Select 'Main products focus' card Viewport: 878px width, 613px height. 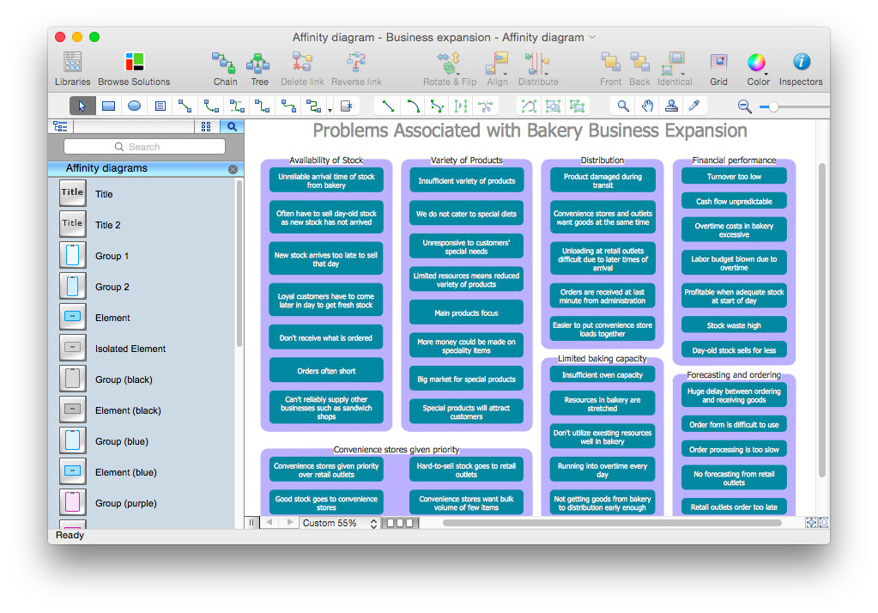(466, 313)
